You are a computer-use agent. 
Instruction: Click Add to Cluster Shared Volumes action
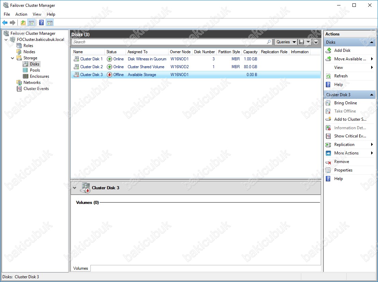click(x=350, y=119)
